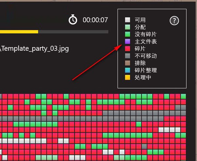
Task: Click the elapsed time 00:00:07
Action: point(95,20)
